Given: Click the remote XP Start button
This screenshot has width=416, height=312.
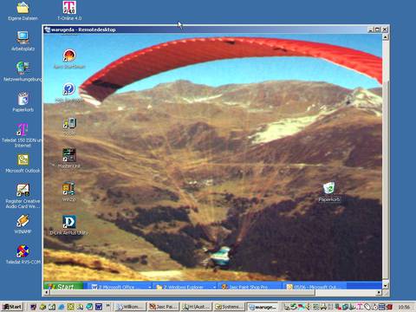Looking at the screenshot, I should [63, 286].
